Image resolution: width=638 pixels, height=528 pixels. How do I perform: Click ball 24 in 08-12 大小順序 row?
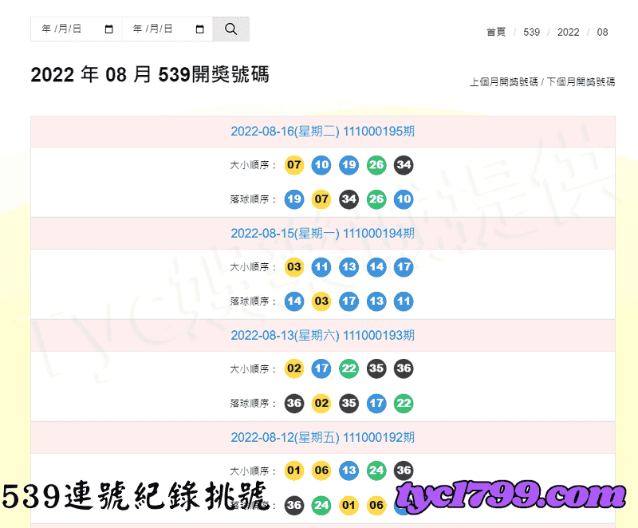tap(376, 471)
